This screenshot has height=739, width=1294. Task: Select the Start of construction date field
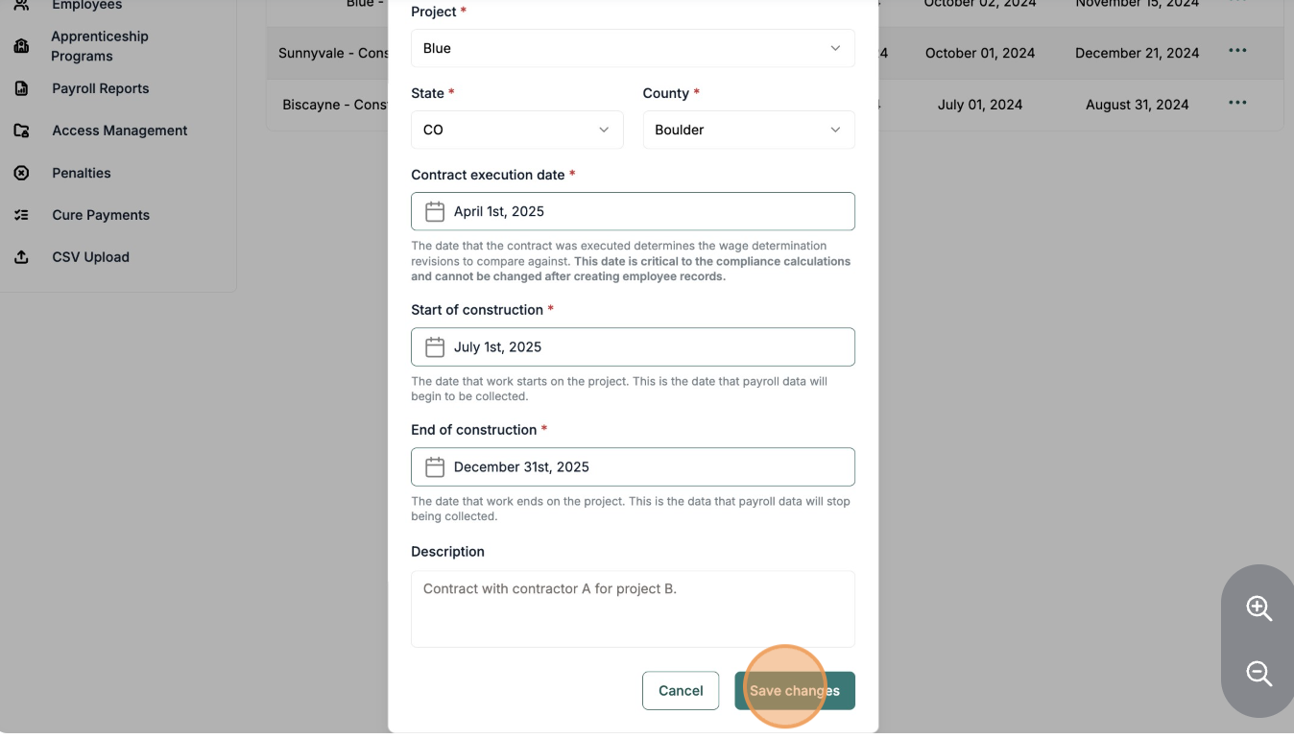click(633, 346)
